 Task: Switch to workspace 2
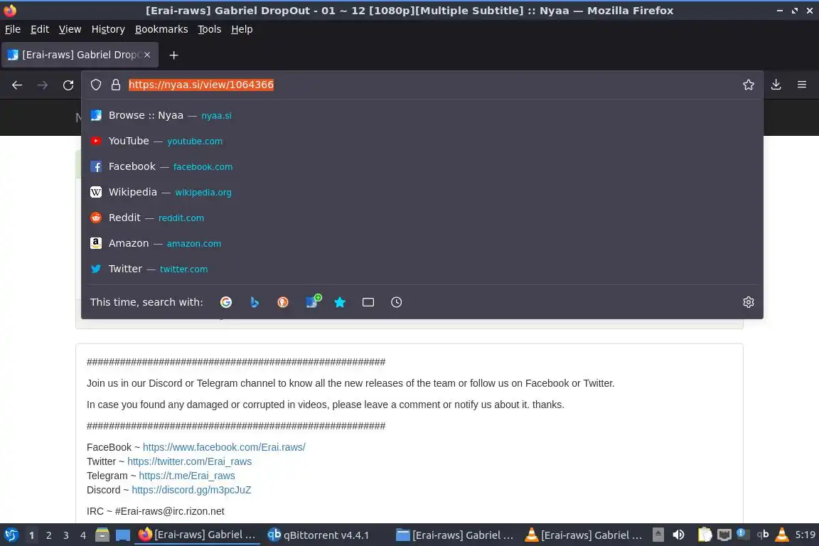pos(48,535)
